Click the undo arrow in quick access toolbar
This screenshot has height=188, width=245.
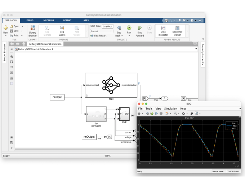171,20
